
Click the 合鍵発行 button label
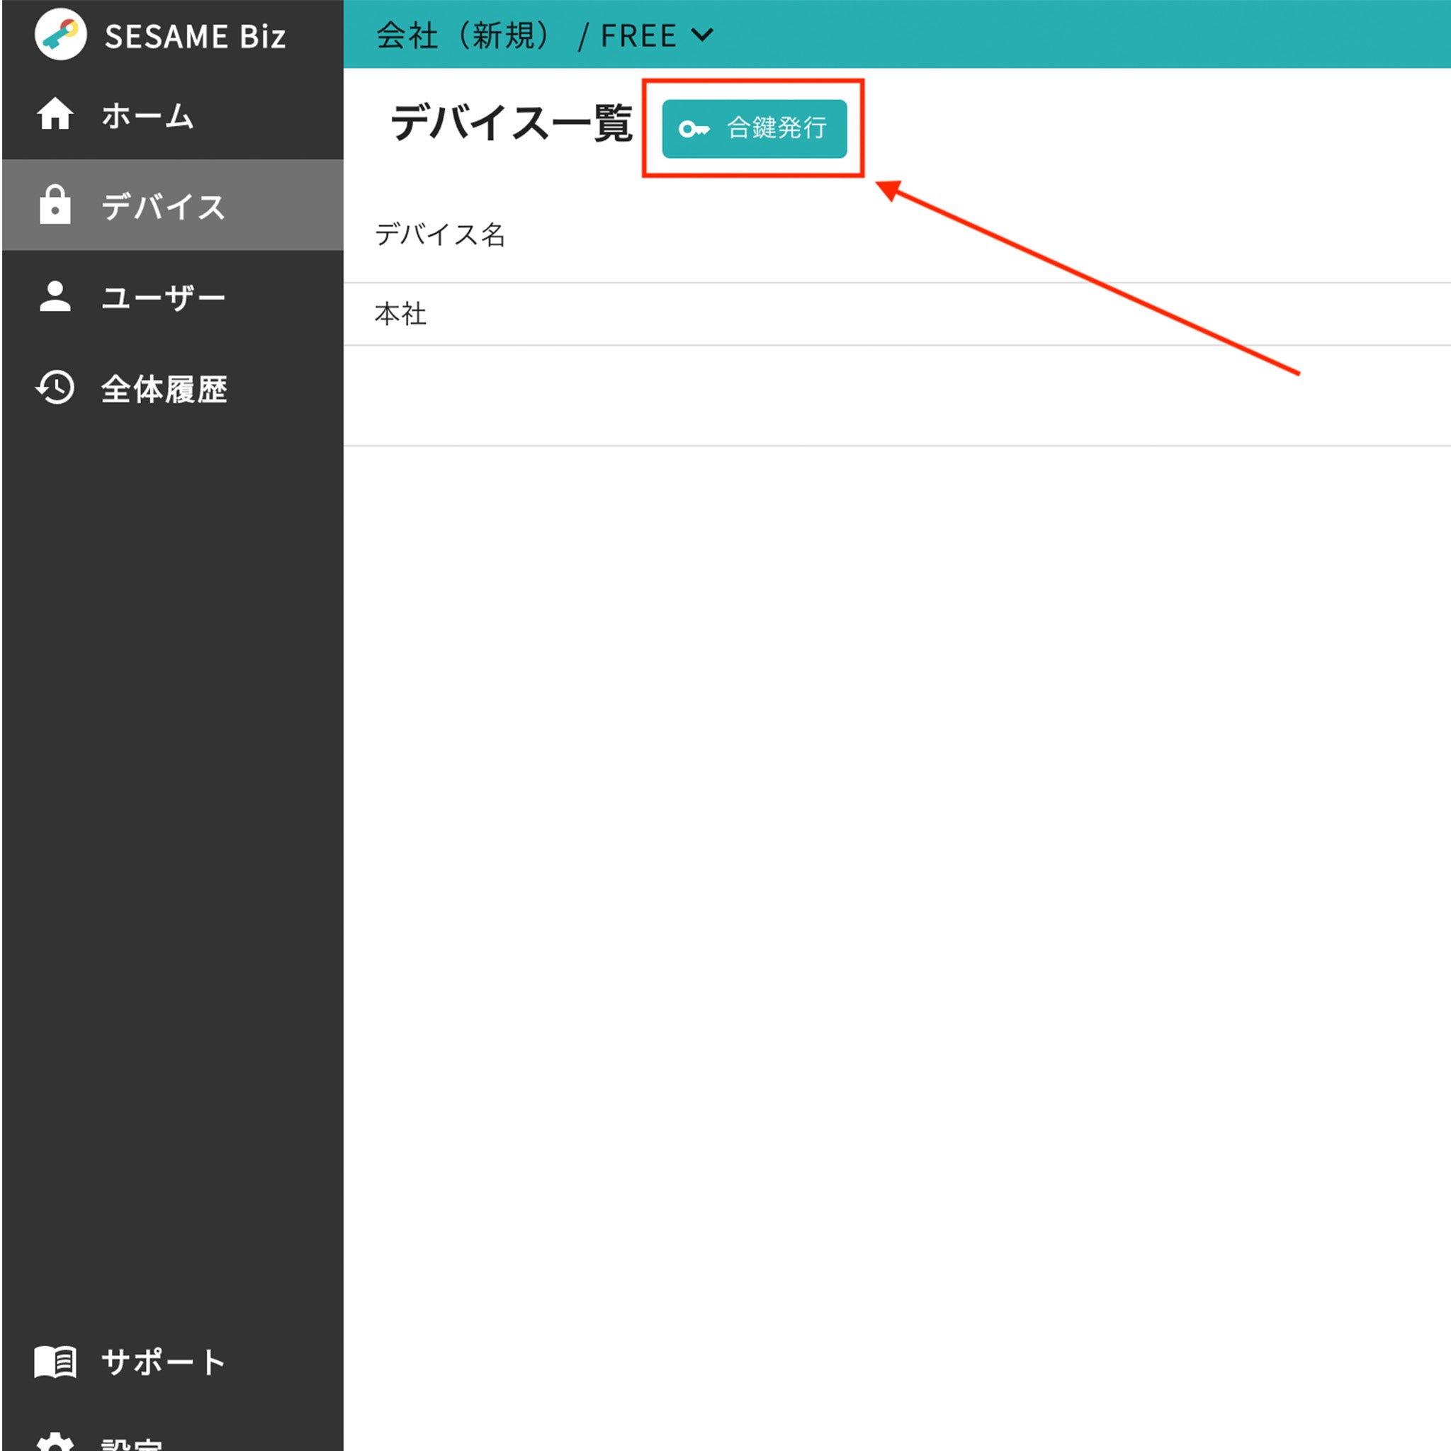click(x=777, y=128)
